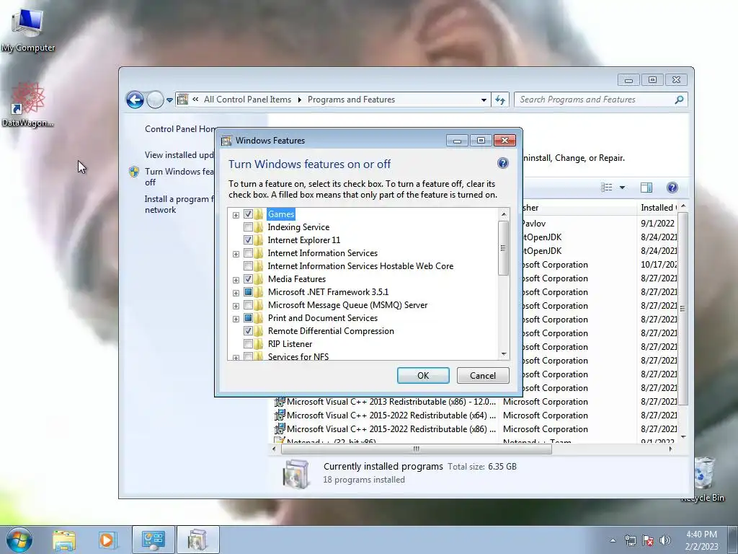Switch to Windows Features taskbar button
738x554 pixels.
197,540
